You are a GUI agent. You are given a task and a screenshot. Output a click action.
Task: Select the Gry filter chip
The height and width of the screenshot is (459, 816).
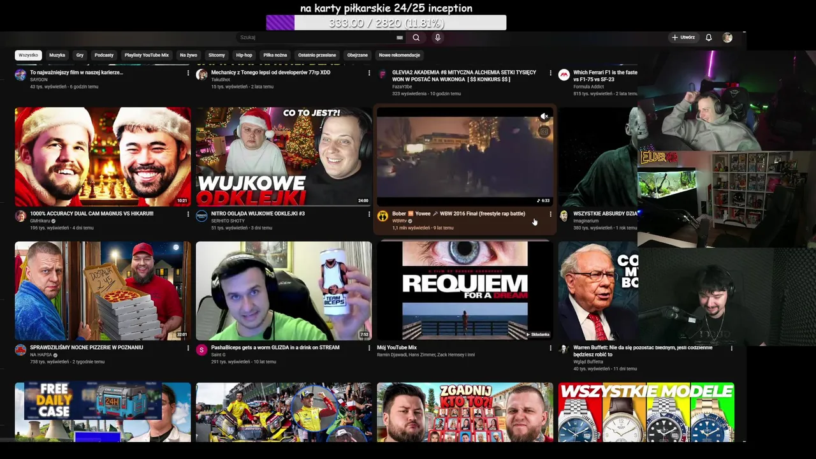click(80, 55)
